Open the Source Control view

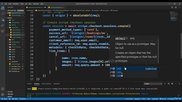[3, 20]
